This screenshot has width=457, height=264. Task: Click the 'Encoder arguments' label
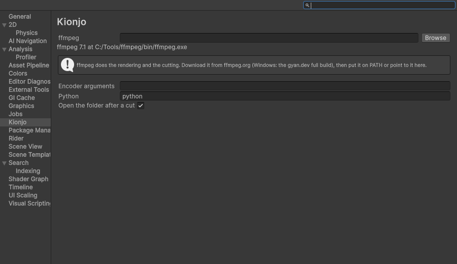(x=86, y=86)
